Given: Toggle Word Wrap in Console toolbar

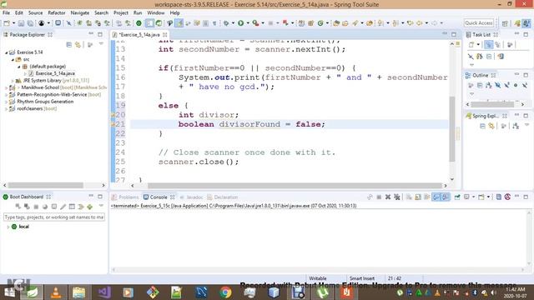Looking at the screenshot, I should point(427,197).
